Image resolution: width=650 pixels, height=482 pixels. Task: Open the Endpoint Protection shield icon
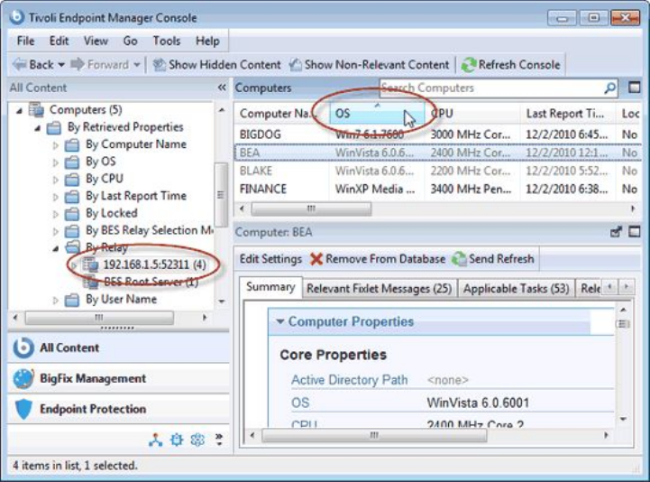(x=23, y=409)
